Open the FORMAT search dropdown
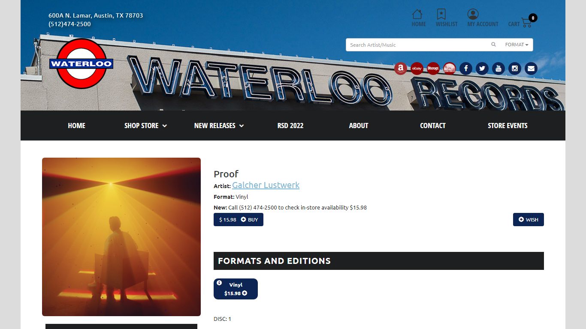 (517, 45)
